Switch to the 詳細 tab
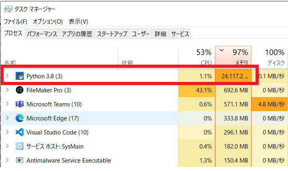The height and width of the screenshot is (171, 288). tap(160, 34)
